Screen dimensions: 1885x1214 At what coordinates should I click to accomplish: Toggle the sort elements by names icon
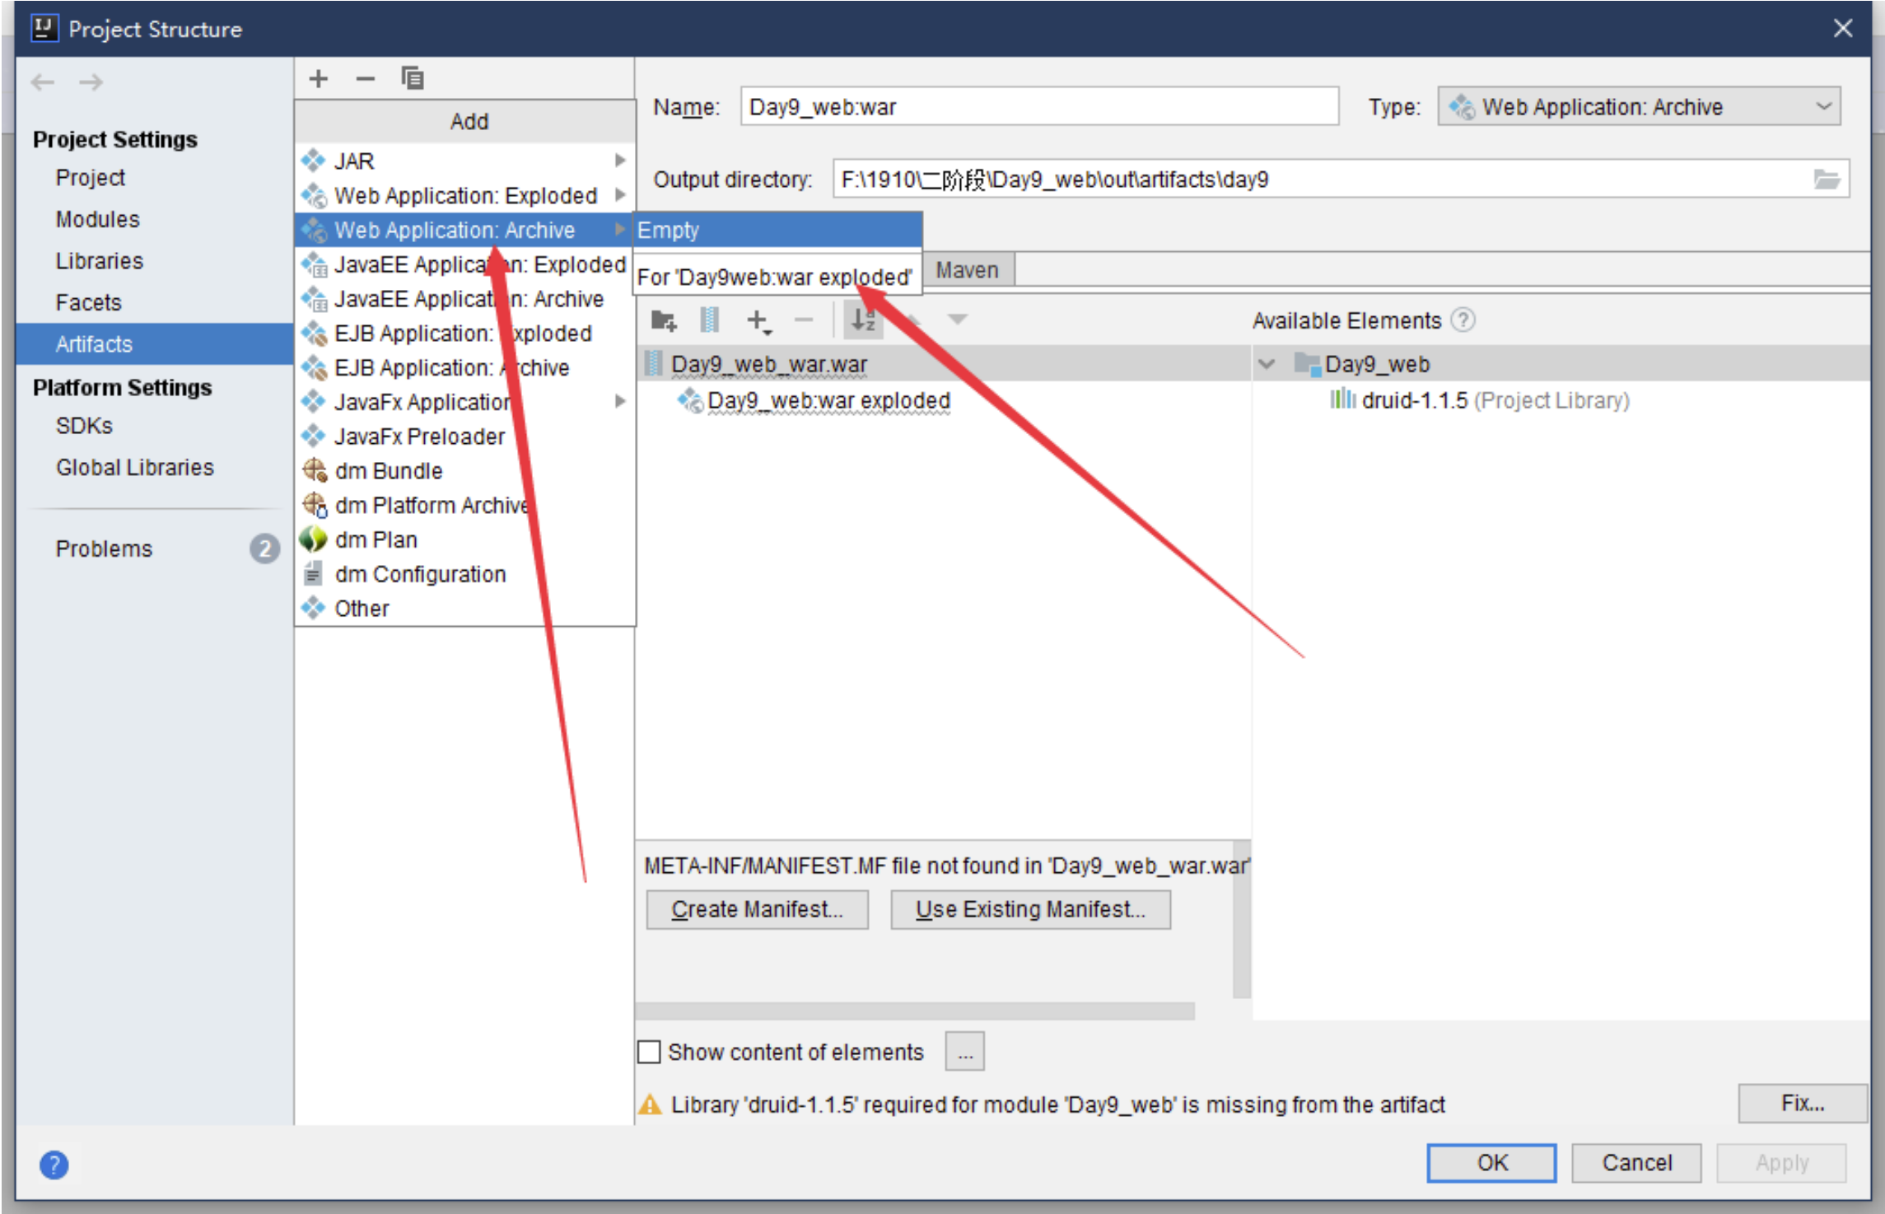[863, 320]
